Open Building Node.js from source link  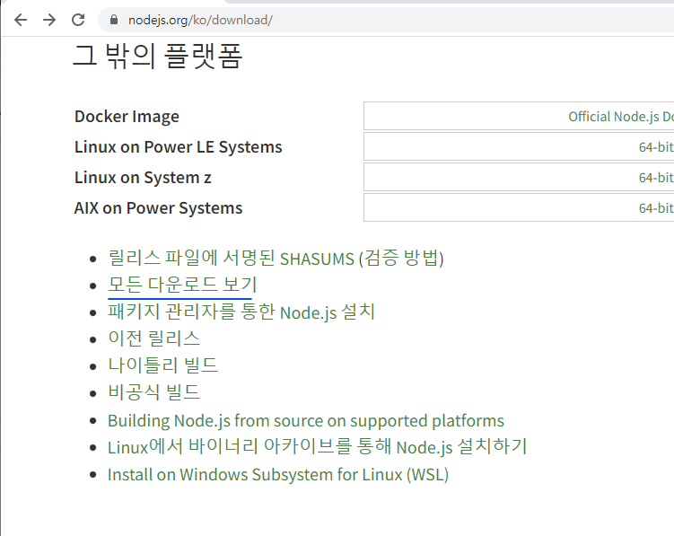[306, 421]
